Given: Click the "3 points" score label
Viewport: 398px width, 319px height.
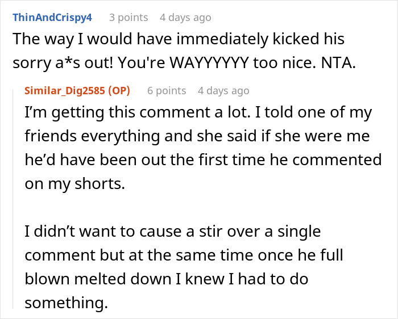Looking at the screenshot, I should [128, 18].
